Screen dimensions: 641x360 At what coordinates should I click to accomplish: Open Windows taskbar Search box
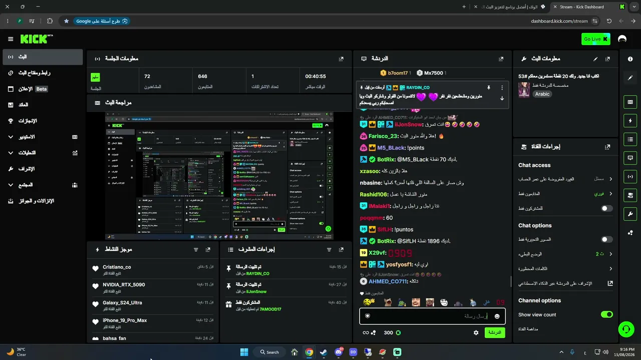(x=270, y=352)
